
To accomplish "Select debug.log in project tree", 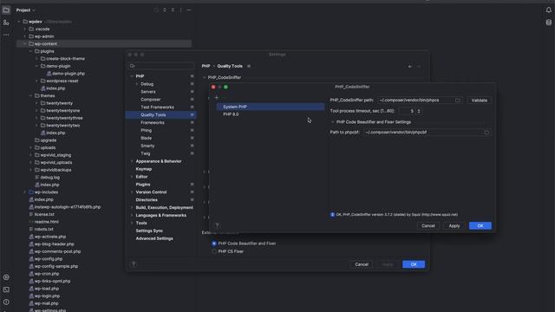I will coord(50,177).
